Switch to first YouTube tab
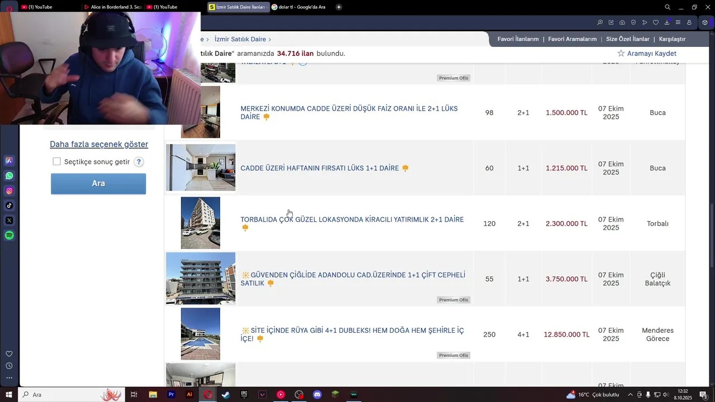 click(x=40, y=7)
